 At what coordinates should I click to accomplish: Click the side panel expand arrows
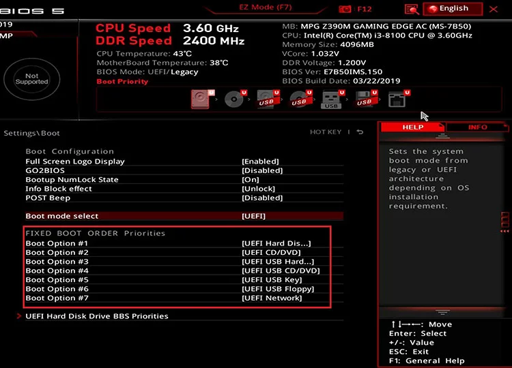(x=504, y=231)
